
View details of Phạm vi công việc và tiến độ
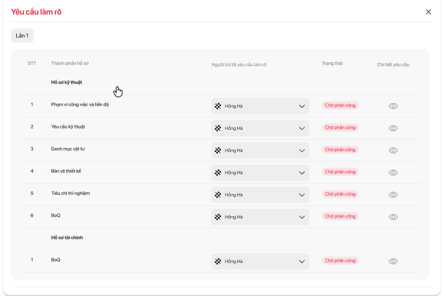(x=393, y=106)
